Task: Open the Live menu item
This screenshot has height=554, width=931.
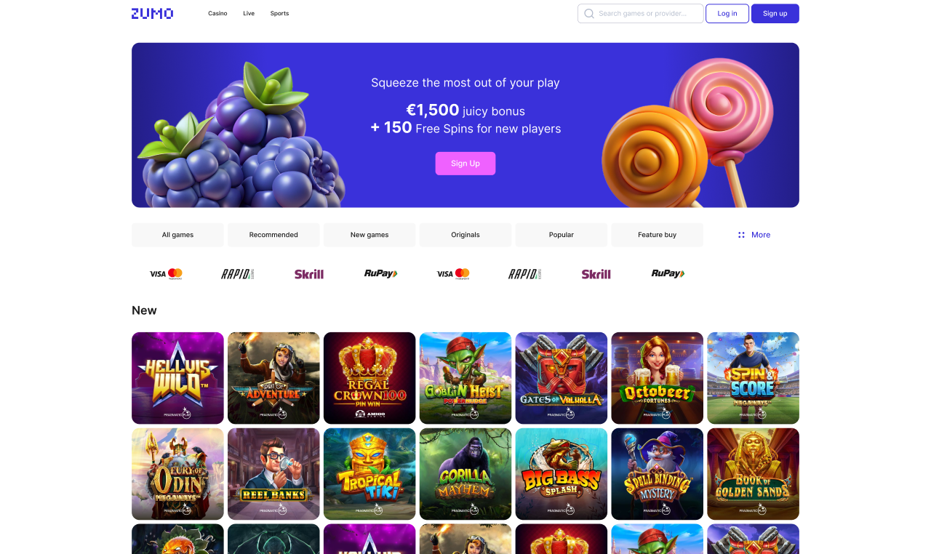Action: pos(249,13)
